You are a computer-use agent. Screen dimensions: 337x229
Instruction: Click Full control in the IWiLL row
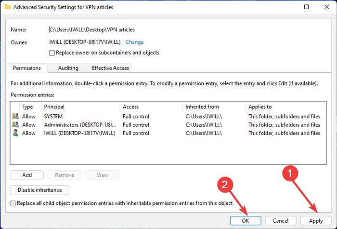click(136, 133)
